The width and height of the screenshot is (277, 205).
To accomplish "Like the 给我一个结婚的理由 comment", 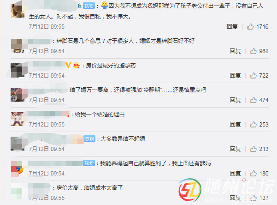I will click(253, 124).
